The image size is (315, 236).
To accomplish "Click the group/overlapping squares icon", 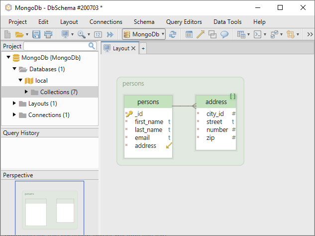I will click(212, 34).
